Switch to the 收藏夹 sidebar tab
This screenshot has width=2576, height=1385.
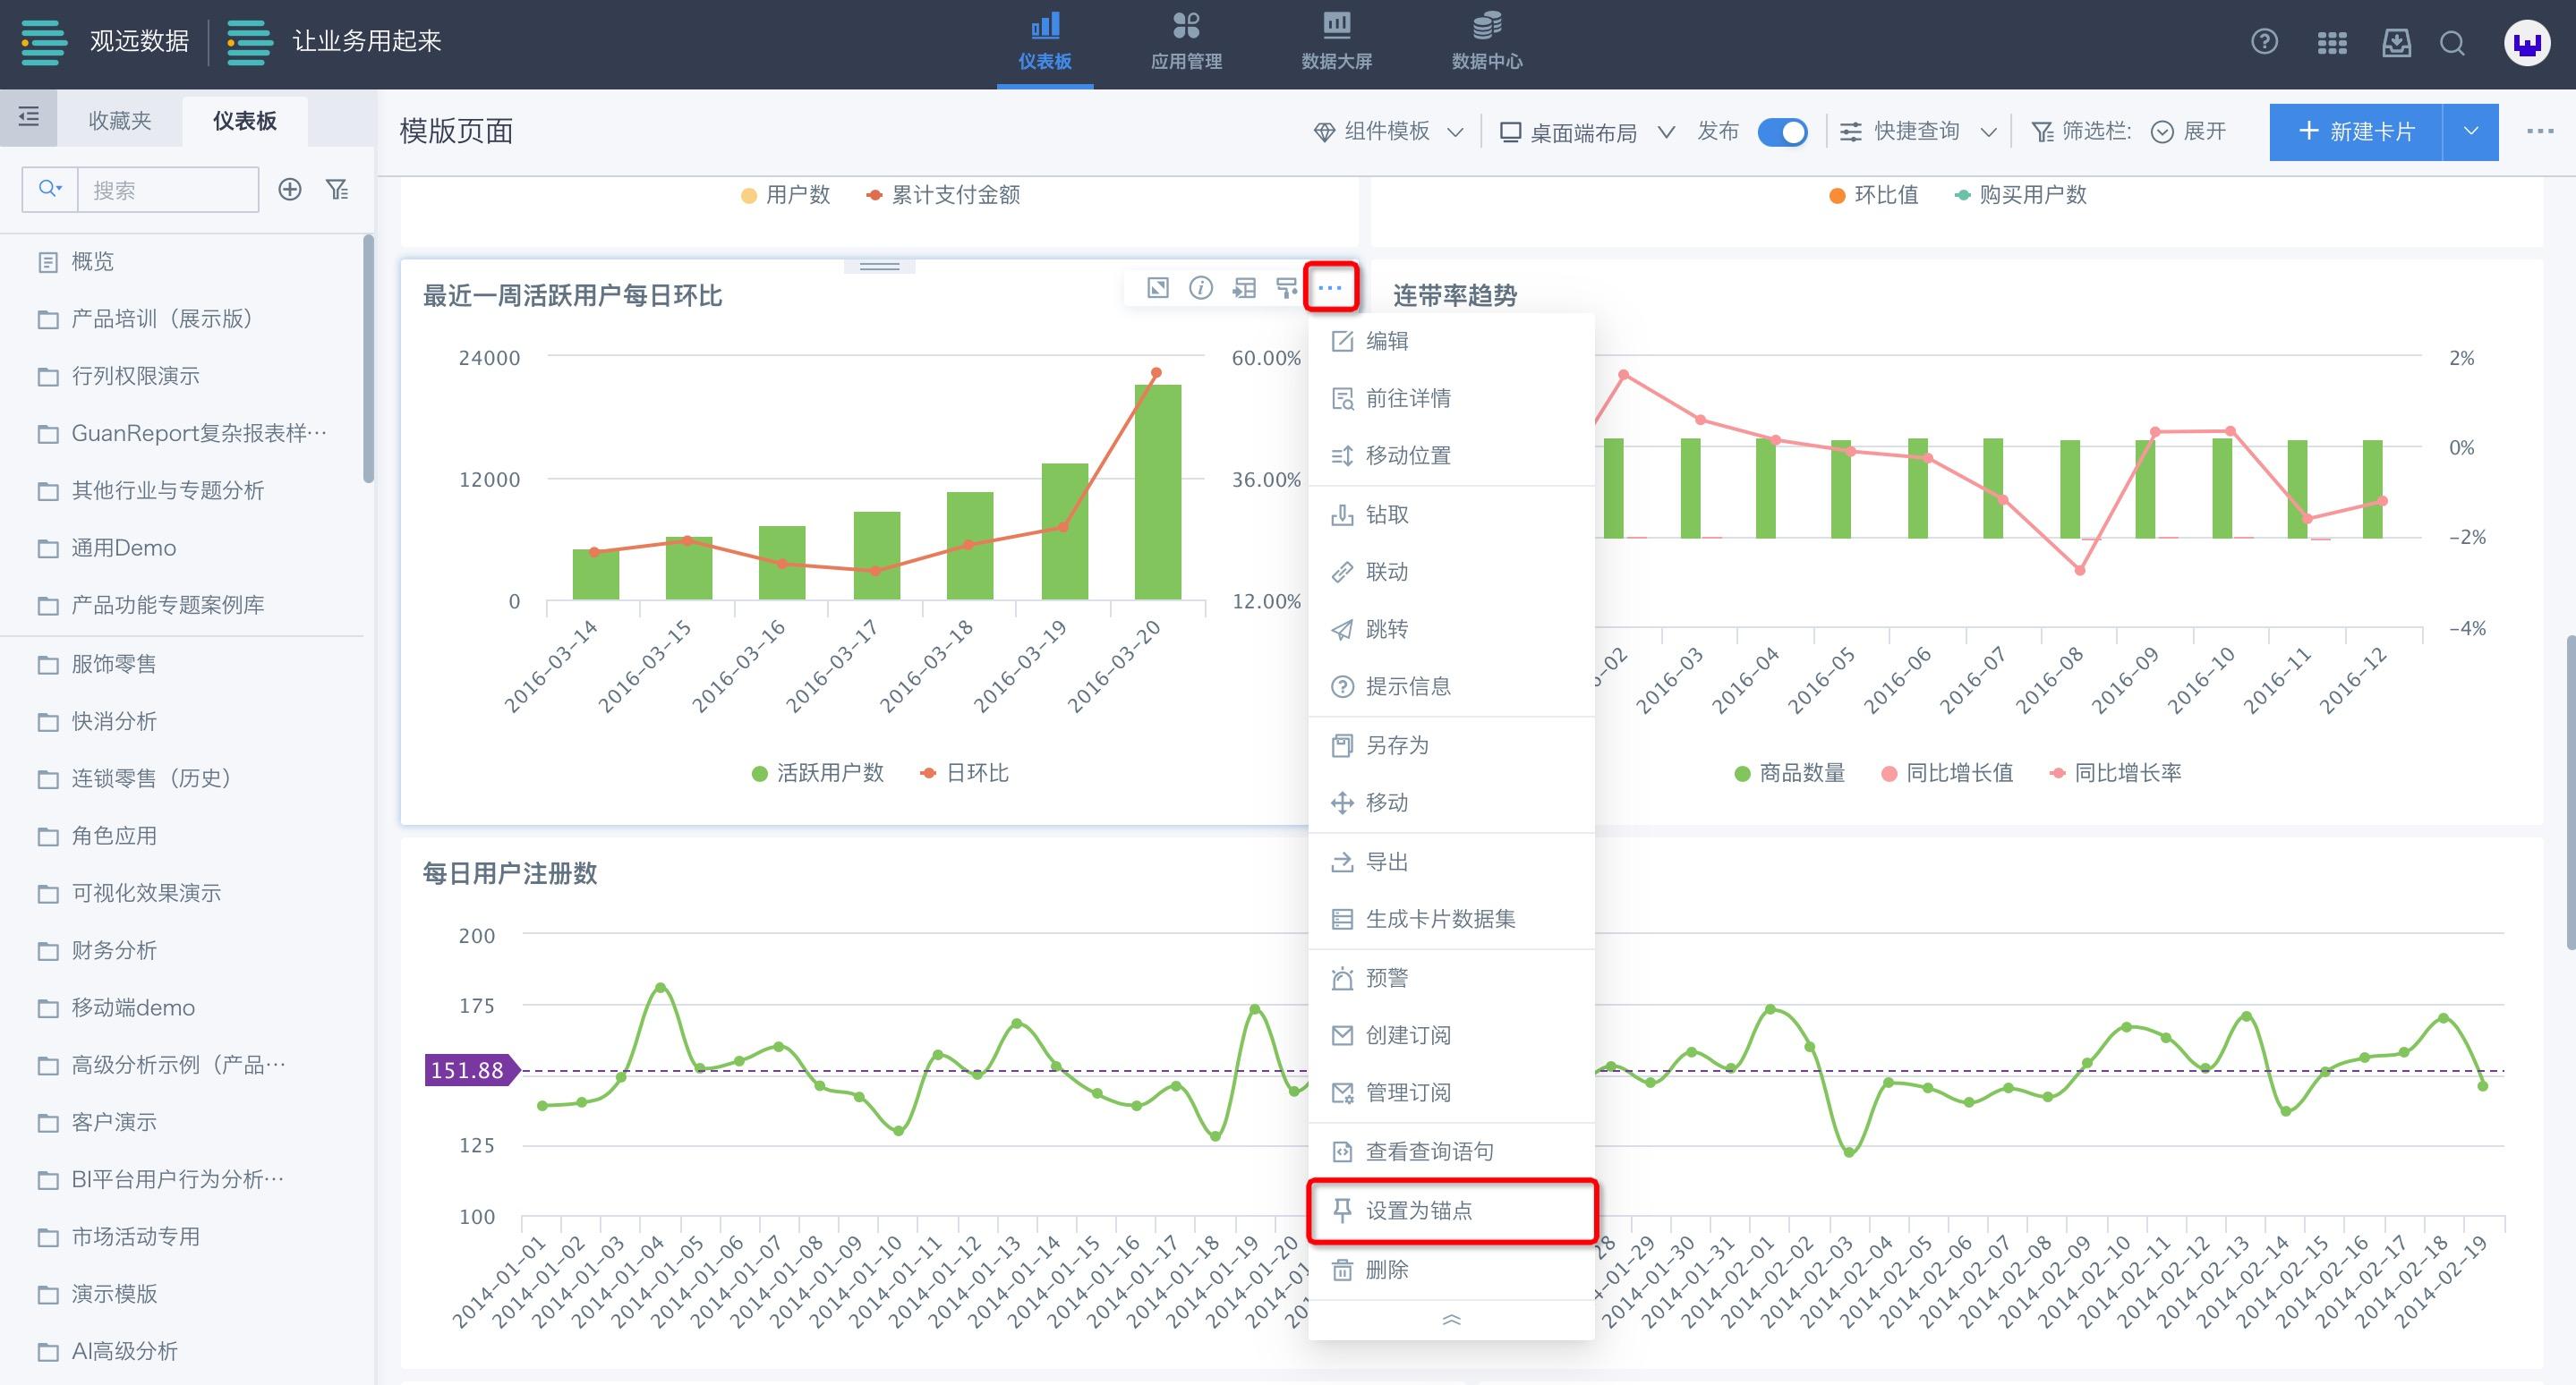click(x=120, y=121)
